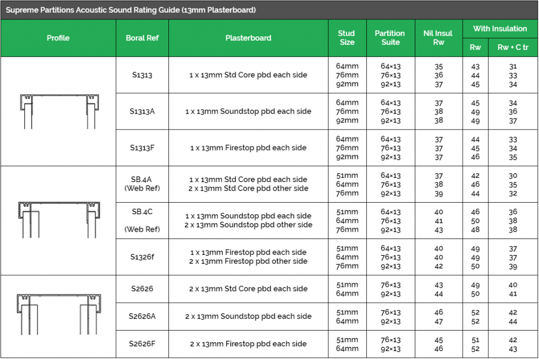Click '1 x 13mm Soundstop pbd each side' in S1313A row
539x359 pixels.
[x=248, y=112]
